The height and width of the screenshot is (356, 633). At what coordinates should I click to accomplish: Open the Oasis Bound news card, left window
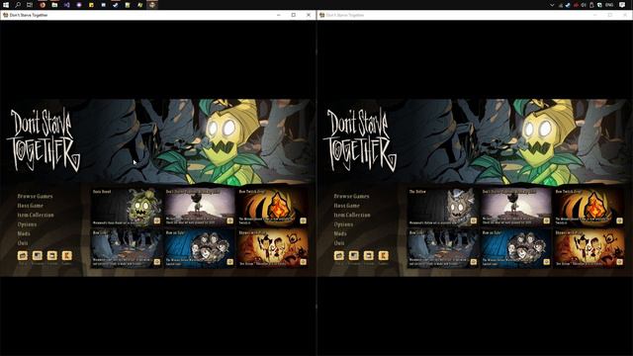point(127,207)
